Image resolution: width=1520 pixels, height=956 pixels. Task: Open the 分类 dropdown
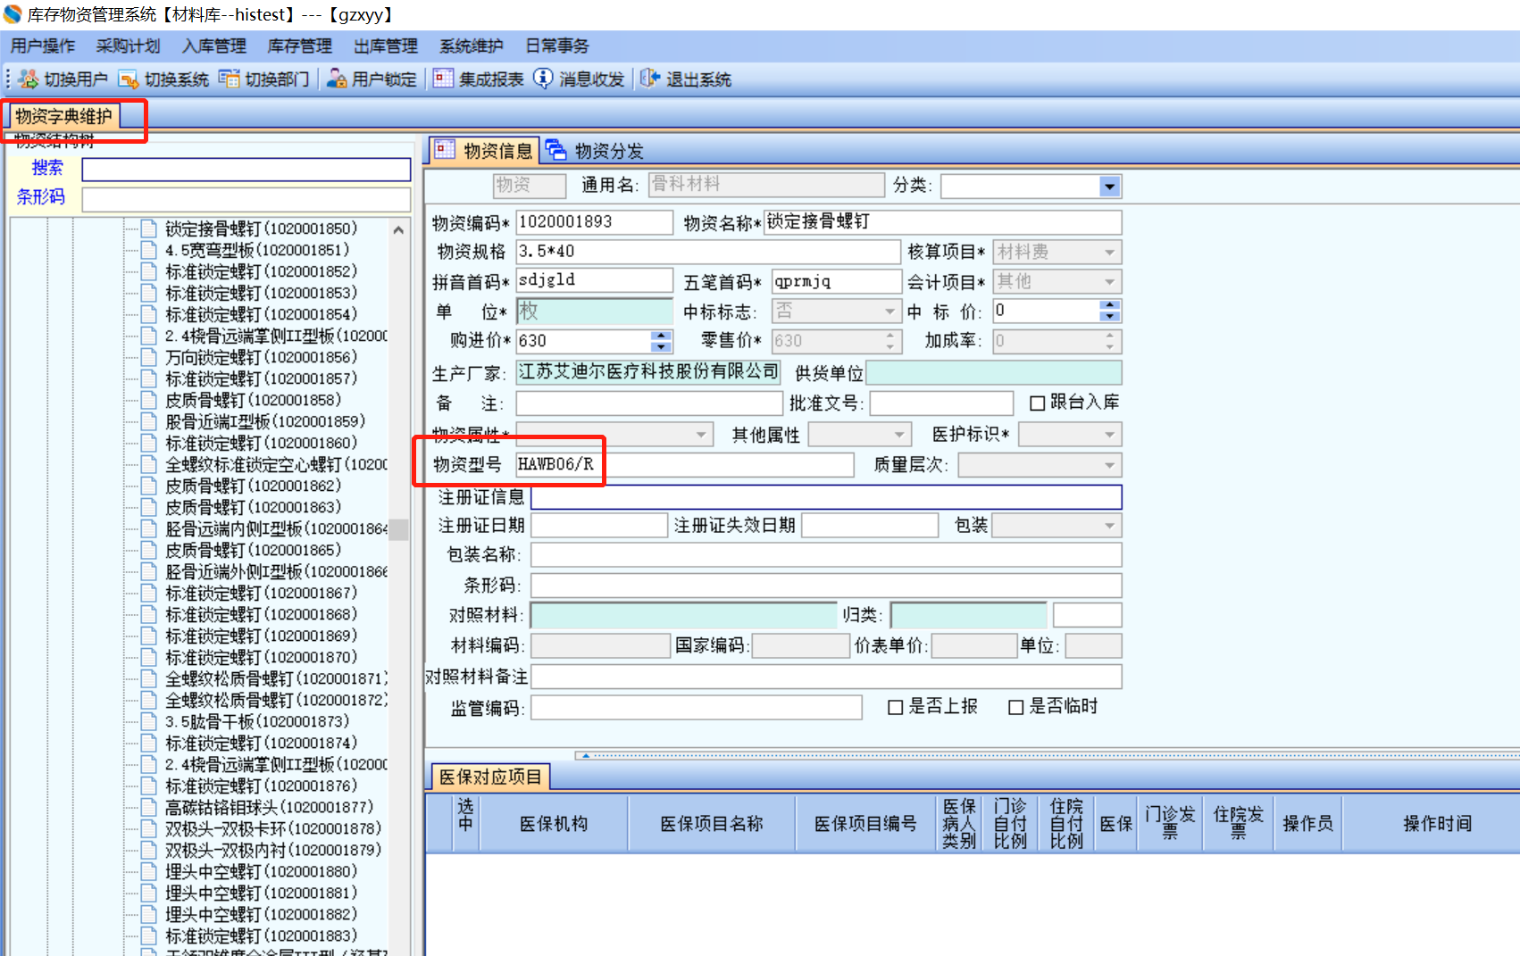point(1109,187)
